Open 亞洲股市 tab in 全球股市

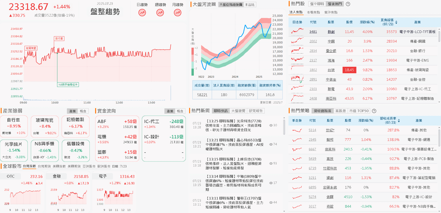pyautogui.click(x=89, y=166)
